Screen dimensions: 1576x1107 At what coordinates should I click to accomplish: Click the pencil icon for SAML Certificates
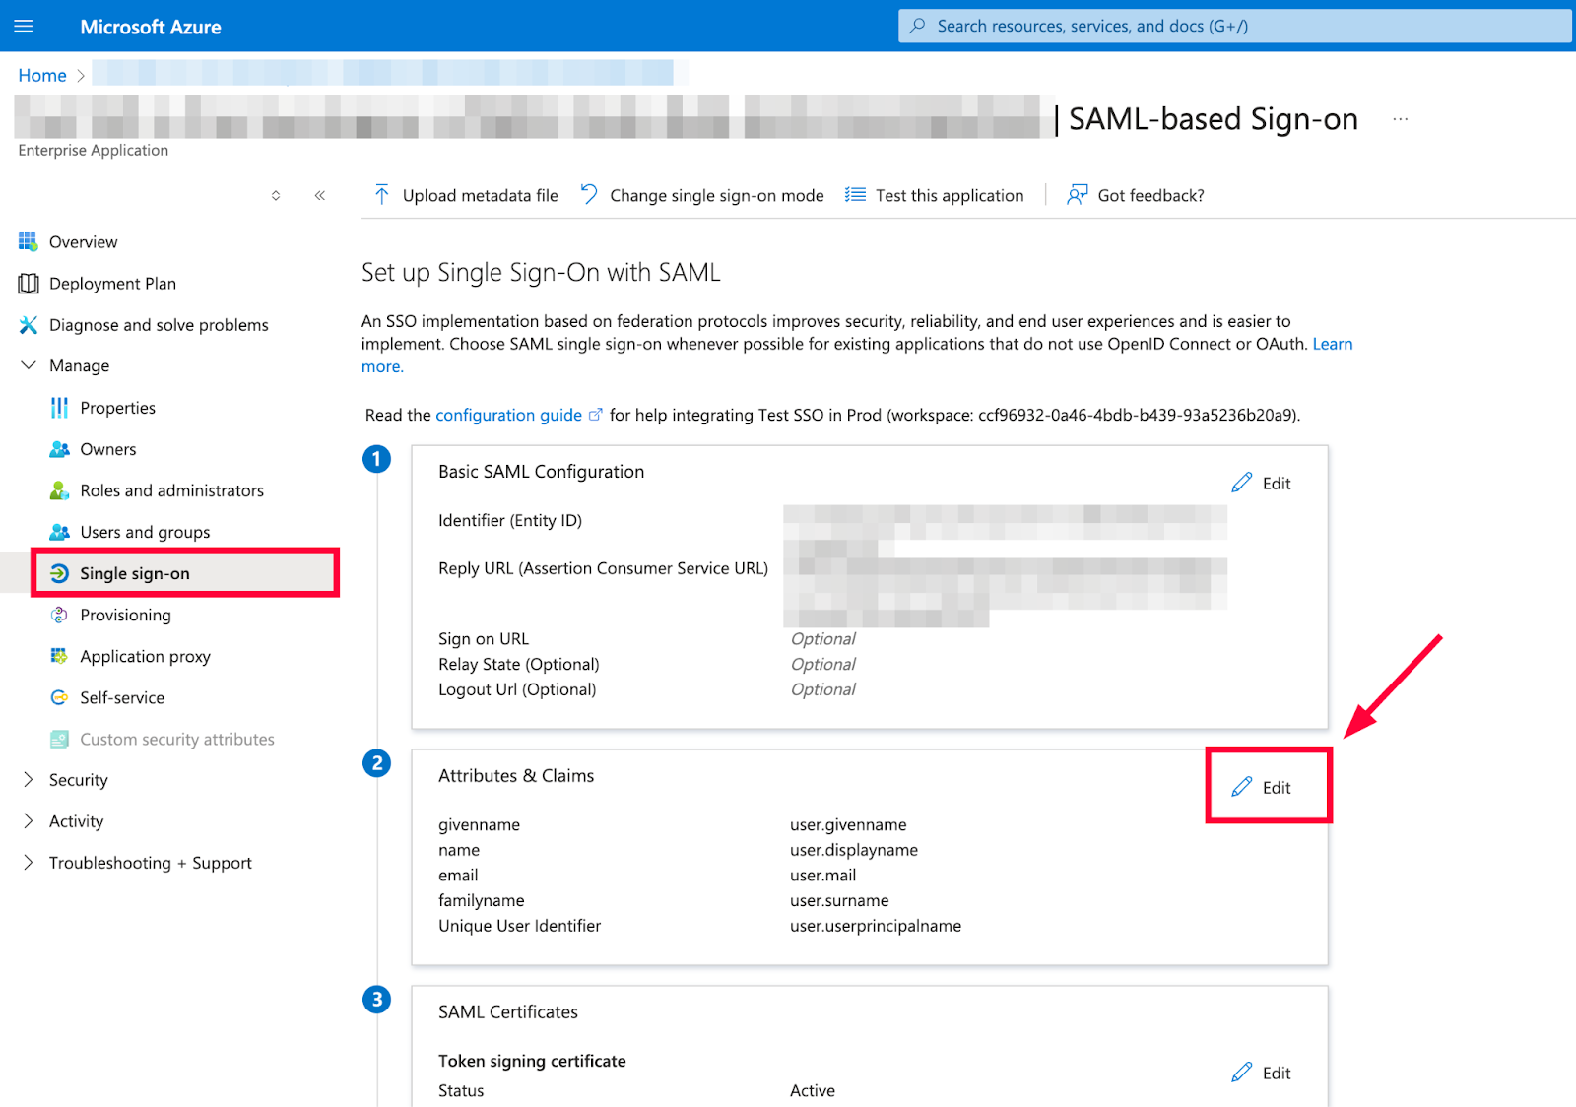(1241, 1073)
